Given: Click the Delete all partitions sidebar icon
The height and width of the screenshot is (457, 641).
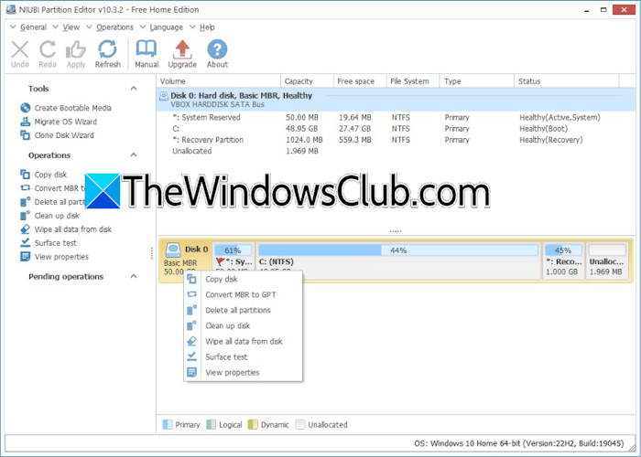Looking at the screenshot, I should point(26,202).
